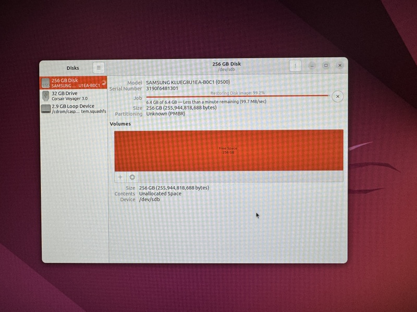This screenshot has width=417, height=312.
Task: Click the SSD icon of the 256 GB Disk
Action: coord(45,83)
